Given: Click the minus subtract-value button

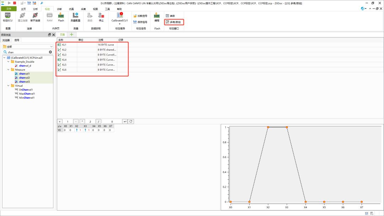Looking at the screenshot, I should (x=76, y=121).
